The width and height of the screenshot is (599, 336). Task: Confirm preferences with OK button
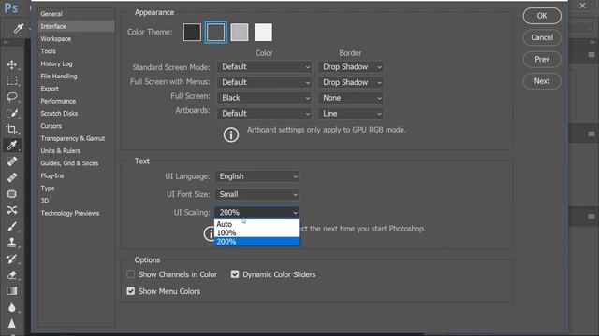542,16
